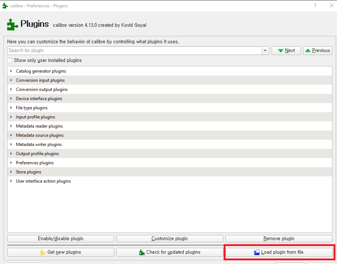This screenshot has width=337, height=264.
Task: Close the Preferences Plugins window
Action: pyautogui.click(x=332, y=6)
